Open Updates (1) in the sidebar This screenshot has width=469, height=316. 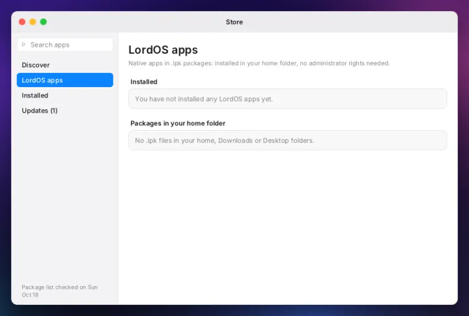pos(65,111)
